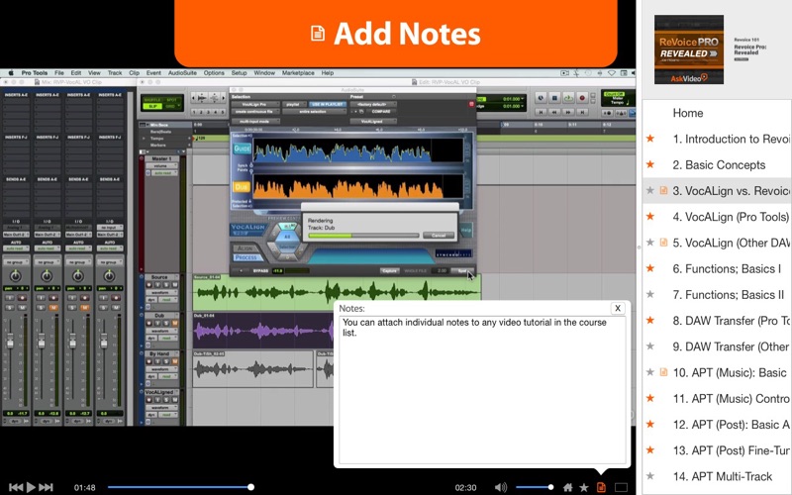
Task: Open the AudioSuite menu
Action: (x=182, y=72)
